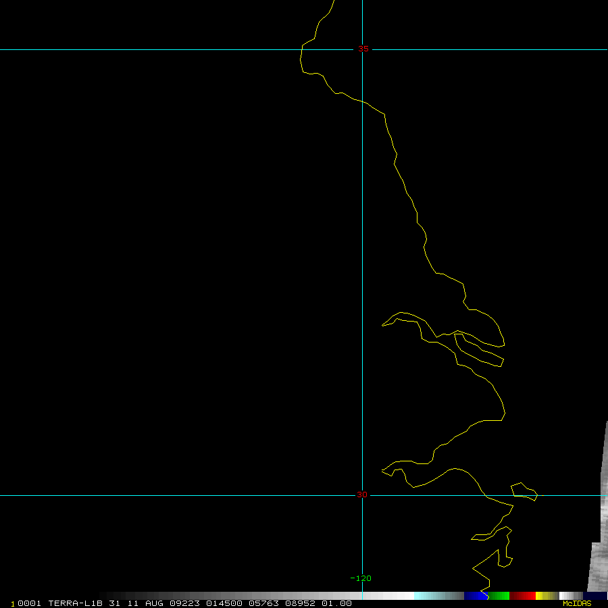This screenshot has height=608, width=608.
Task: Click the green -120 longitude label
Action: 361,578
